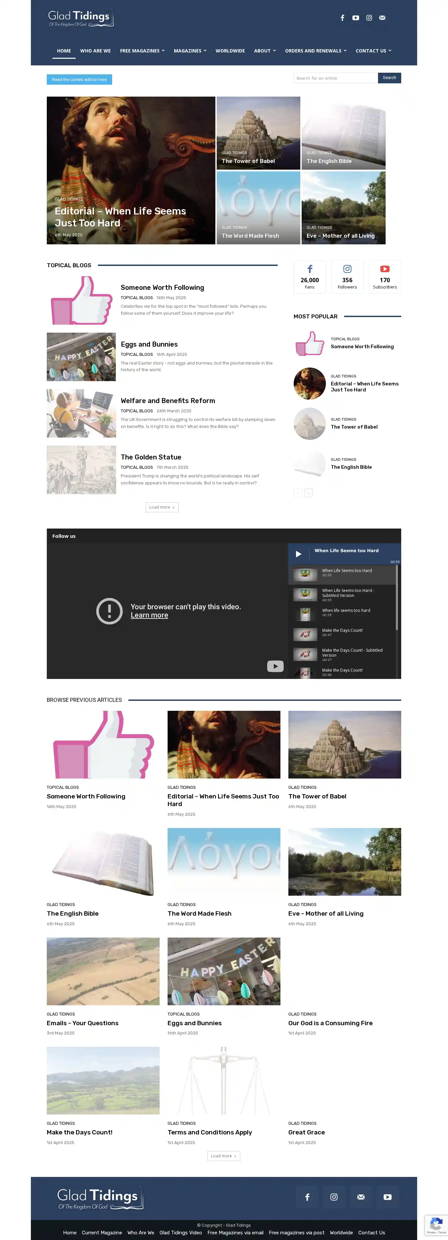Image resolution: width=448 pixels, height=1240 pixels.
Task: Click the footer email envelope icon
Action: pyautogui.click(x=361, y=1197)
